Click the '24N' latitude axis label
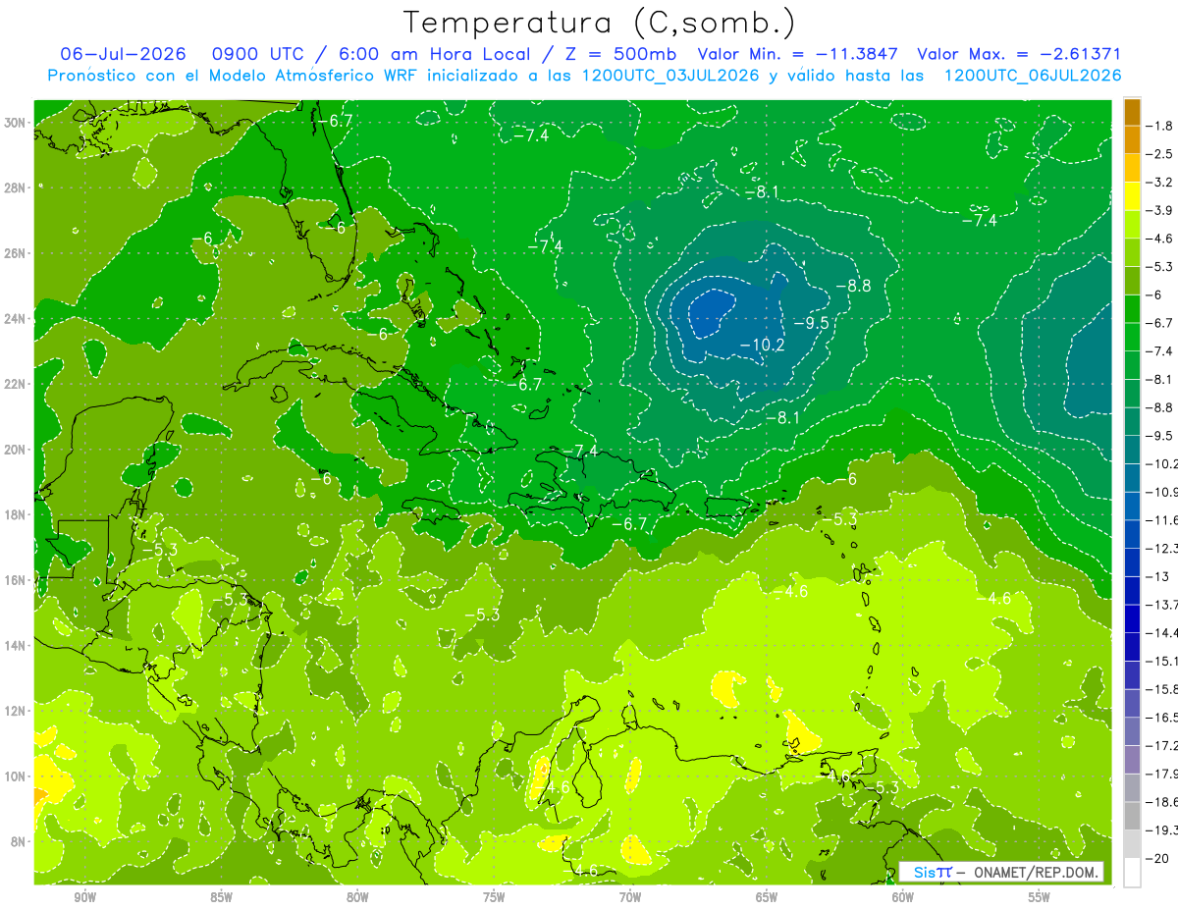 (17, 319)
